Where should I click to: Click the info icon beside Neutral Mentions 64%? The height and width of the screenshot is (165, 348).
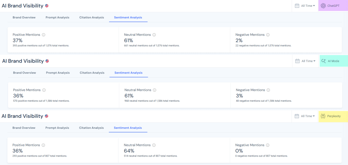click(154, 145)
